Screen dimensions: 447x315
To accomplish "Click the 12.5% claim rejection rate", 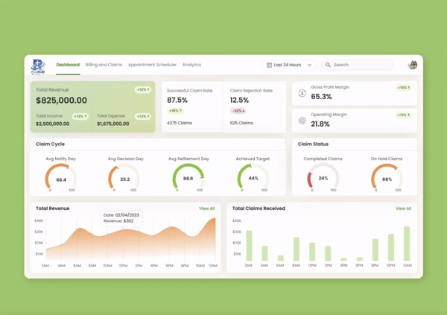I will click(239, 100).
